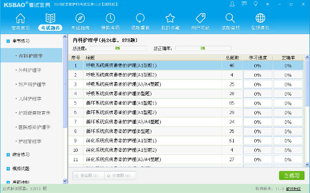Open the 错题重做 redo icon

point(140,18)
